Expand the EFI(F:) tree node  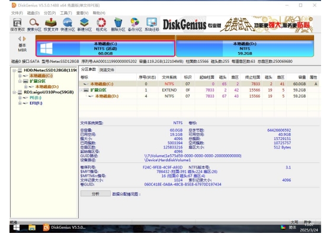20,103
